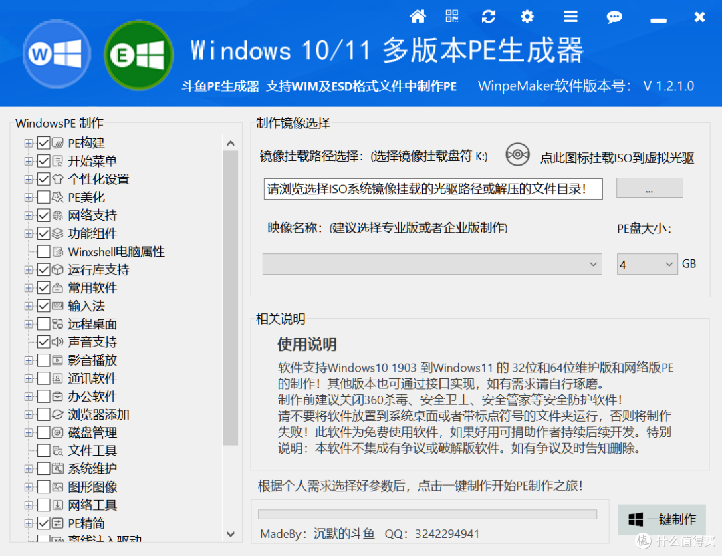The height and width of the screenshot is (556, 722).
Task: Click the PE creation progress bar
Action: pyautogui.click(x=427, y=514)
